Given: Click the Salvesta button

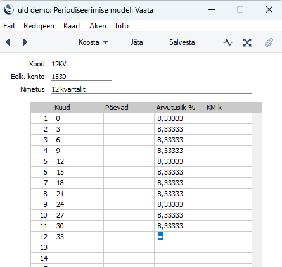Looking at the screenshot, I should click(182, 42).
